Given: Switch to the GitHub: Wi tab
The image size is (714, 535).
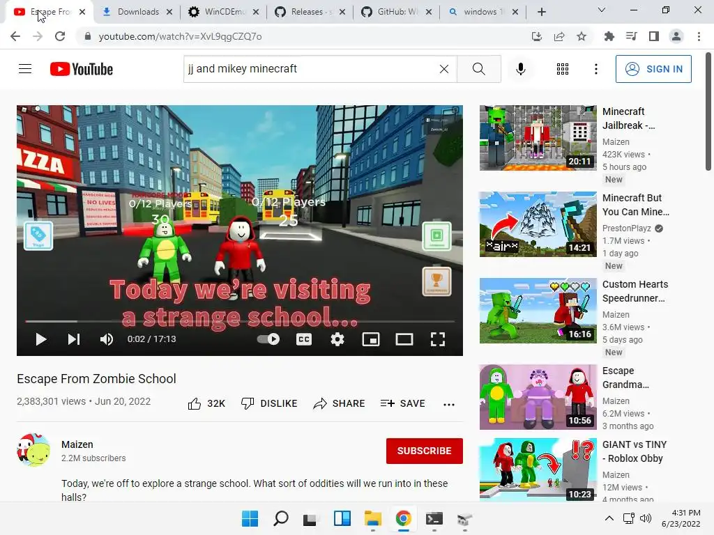Looking at the screenshot, I should (396, 12).
